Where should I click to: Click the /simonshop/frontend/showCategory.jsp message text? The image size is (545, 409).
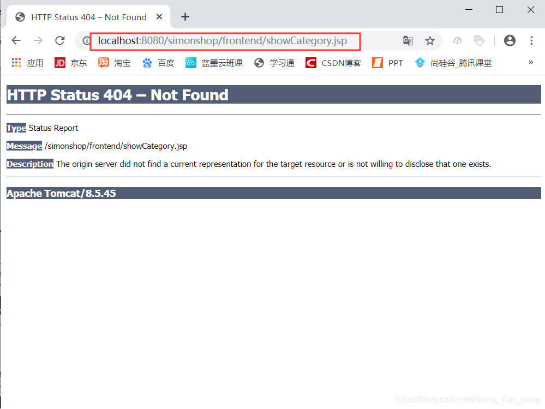(x=116, y=146)
